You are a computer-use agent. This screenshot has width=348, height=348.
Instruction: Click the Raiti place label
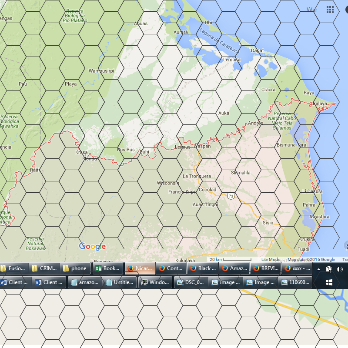click(35, 170)
